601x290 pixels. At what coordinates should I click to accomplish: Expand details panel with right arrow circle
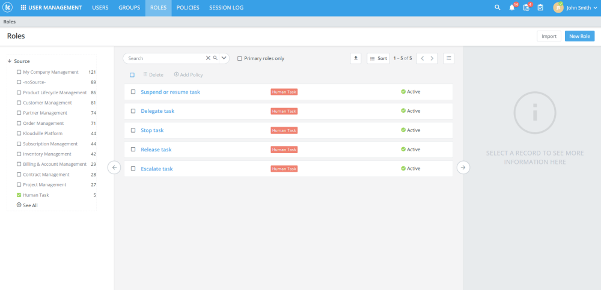coord(463,168)
